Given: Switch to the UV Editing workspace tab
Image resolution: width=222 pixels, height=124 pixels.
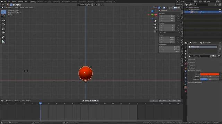Looking at the screenshot, I should tap(57, 2).
